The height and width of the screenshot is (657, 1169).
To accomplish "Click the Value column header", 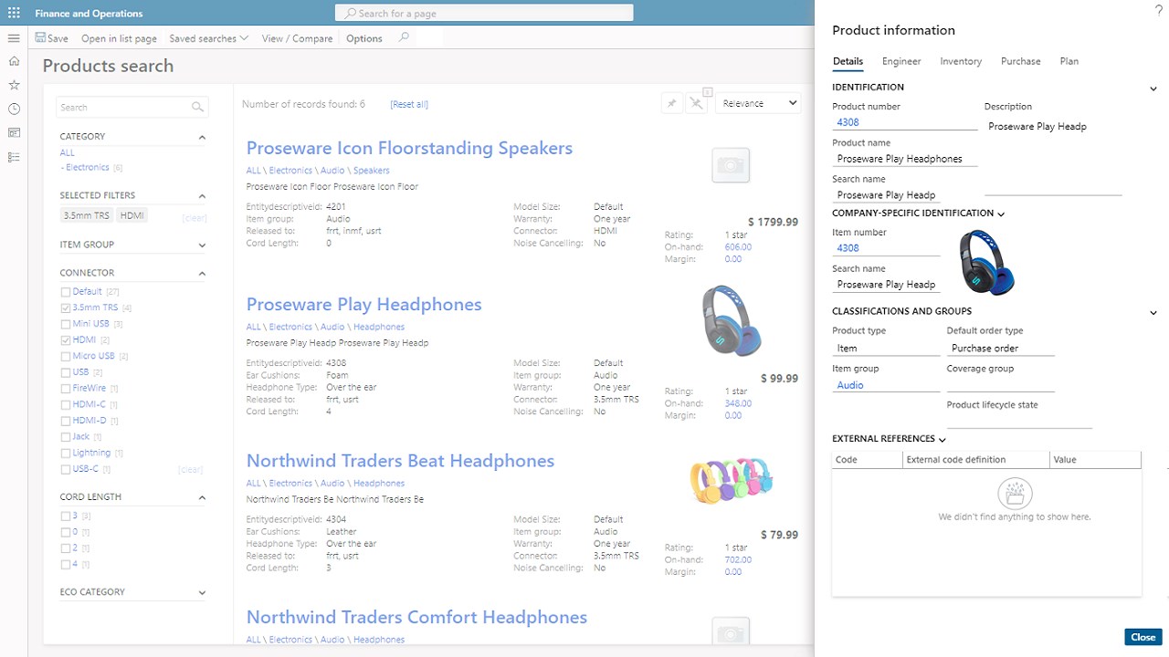I will coord(1094,460).
